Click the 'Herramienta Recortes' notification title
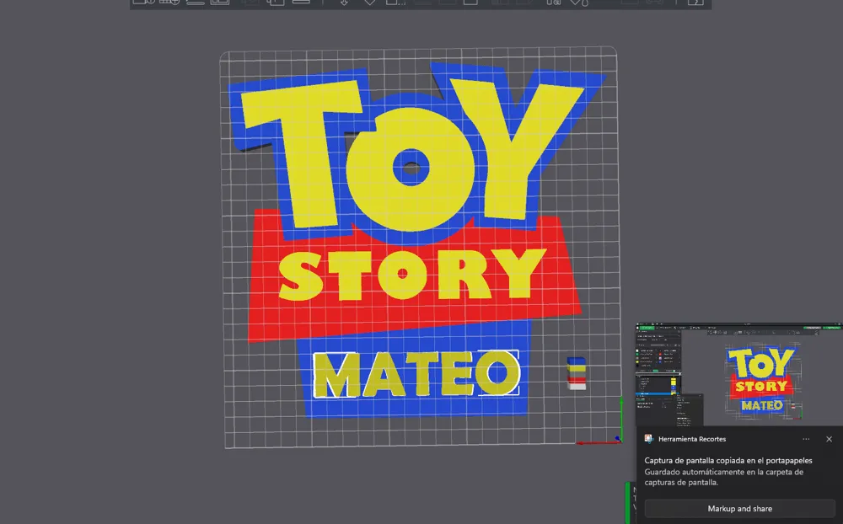This screenshot has width=843, height=524. tap(692, 439)
